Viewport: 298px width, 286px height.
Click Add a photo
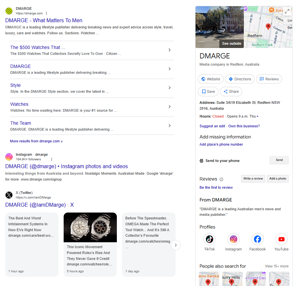tap(278, 179)
